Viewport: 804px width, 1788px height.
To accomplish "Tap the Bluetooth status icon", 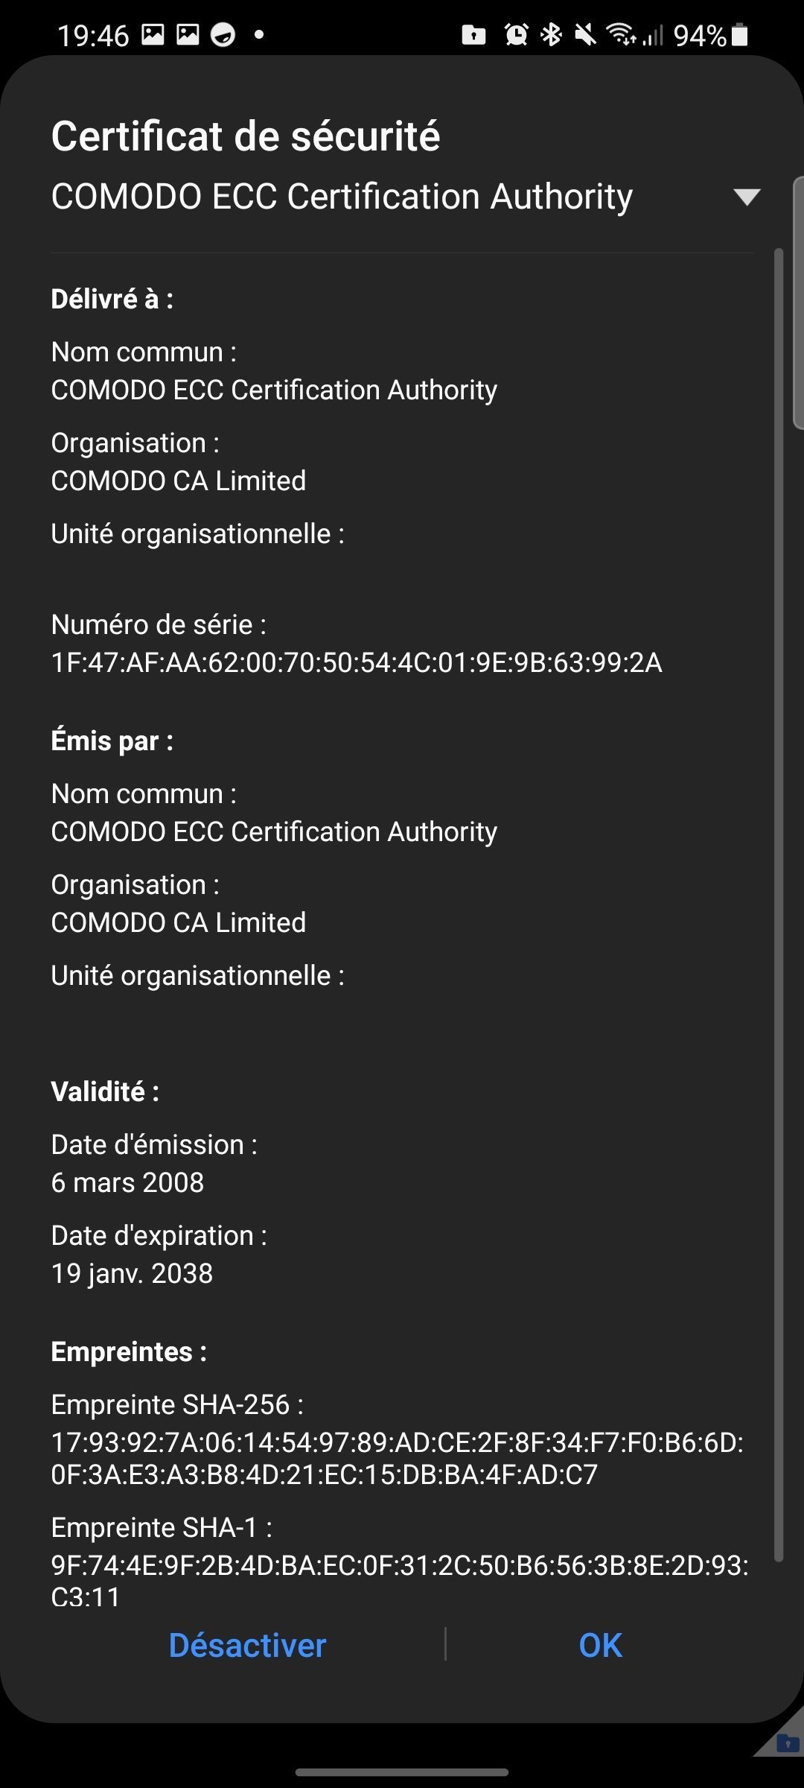I will 551,34.
